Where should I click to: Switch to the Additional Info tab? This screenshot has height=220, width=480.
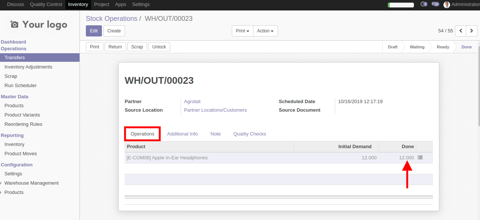(x=182, y=134)
